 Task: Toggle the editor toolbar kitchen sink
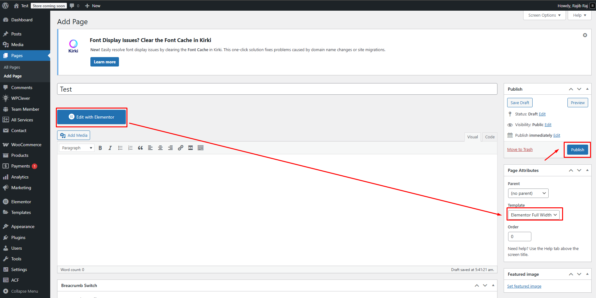click(x=201, y=148)
